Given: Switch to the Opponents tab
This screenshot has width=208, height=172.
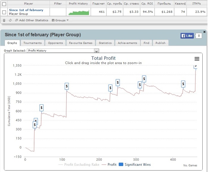Looking at the screenshot, I should coord(56,43).
